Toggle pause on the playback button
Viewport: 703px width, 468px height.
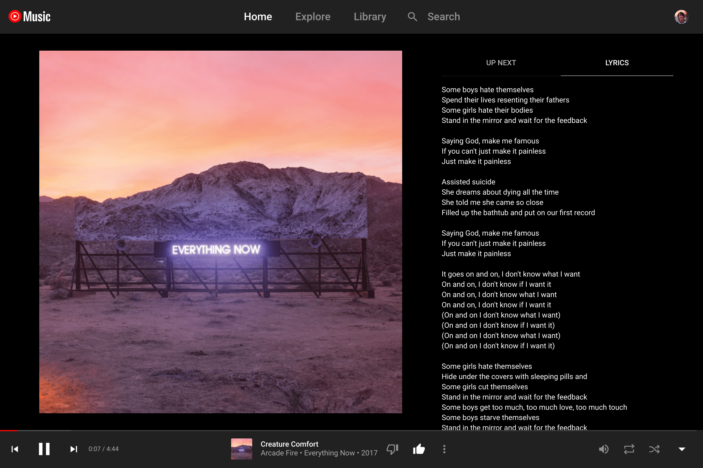[43, 449]
